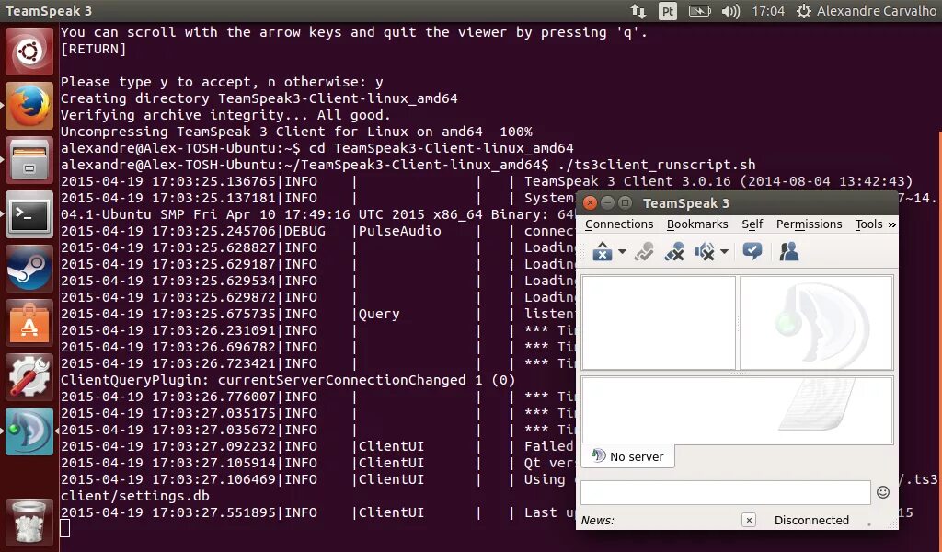
Task: Click the Away status toolbar icon
Action: point(602,252)
